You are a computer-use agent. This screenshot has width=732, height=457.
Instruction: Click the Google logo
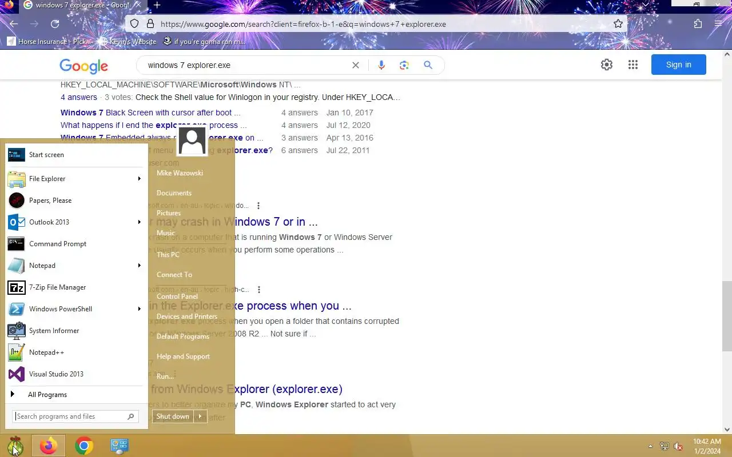point(83,66)
